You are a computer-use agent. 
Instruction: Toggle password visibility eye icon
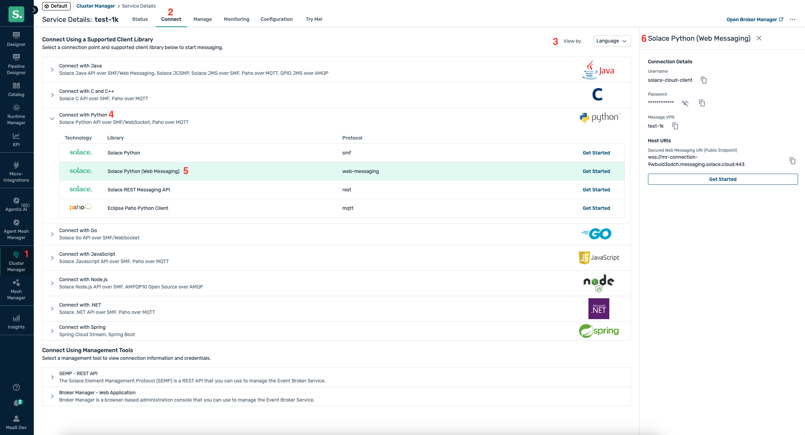(x=685, y=103)
